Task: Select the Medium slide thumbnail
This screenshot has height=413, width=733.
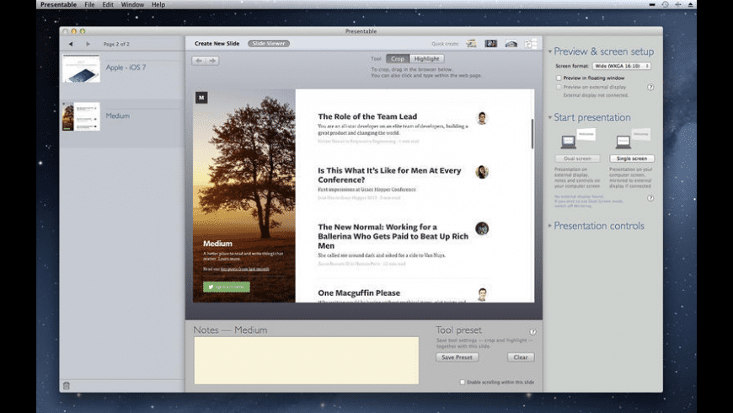Action: (82, 116)
